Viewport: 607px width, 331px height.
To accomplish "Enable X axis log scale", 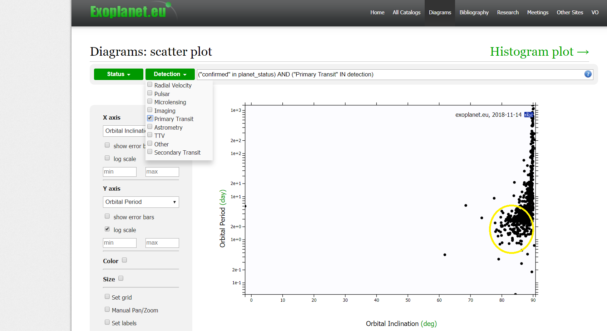I will pyautogui.click(x=107, y=158).
